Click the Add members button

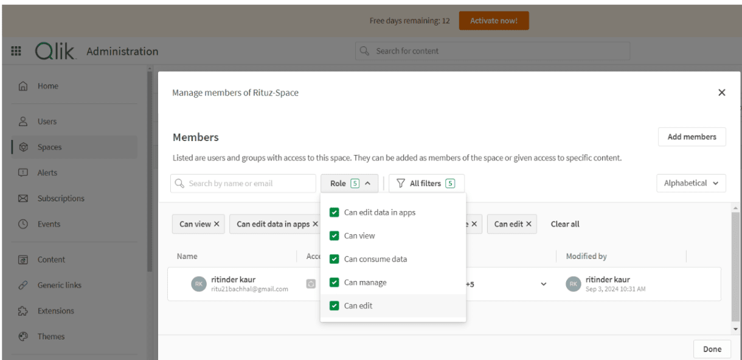(692, 136)
